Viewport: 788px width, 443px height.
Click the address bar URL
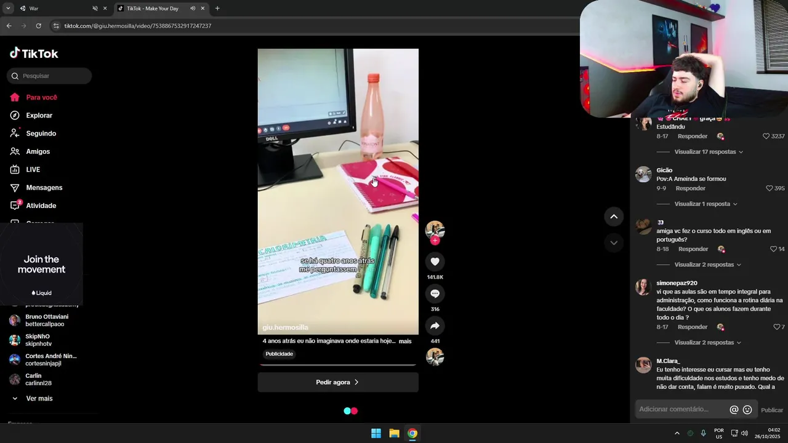click(138, 26)
